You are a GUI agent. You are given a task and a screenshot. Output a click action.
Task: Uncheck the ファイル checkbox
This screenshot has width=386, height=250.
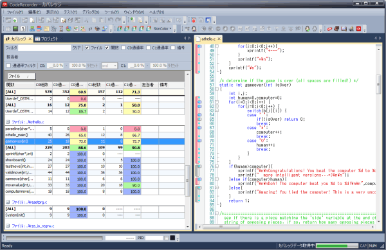(87, 48)
